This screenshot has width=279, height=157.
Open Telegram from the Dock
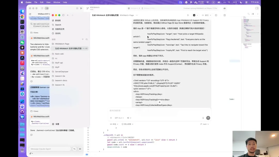point(22,94)
